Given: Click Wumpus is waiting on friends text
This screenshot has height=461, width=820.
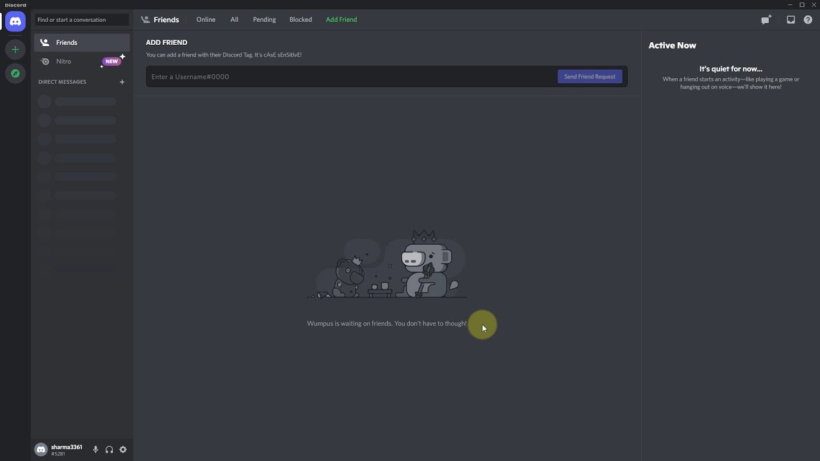Looking at the screenshot, I should (387, 323).
